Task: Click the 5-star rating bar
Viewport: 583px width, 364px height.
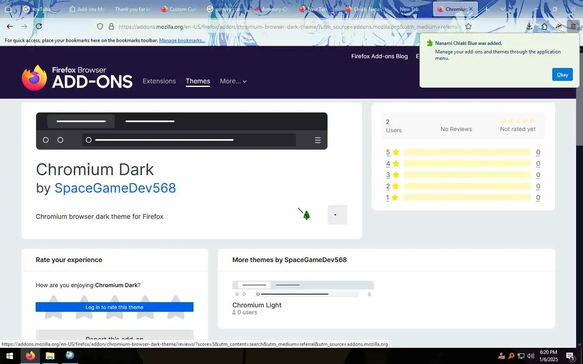Action: 467,152
